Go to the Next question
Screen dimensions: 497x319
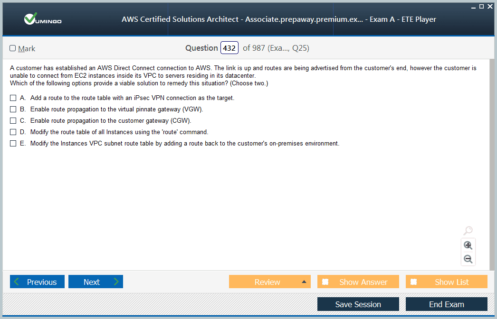[96, 282]
